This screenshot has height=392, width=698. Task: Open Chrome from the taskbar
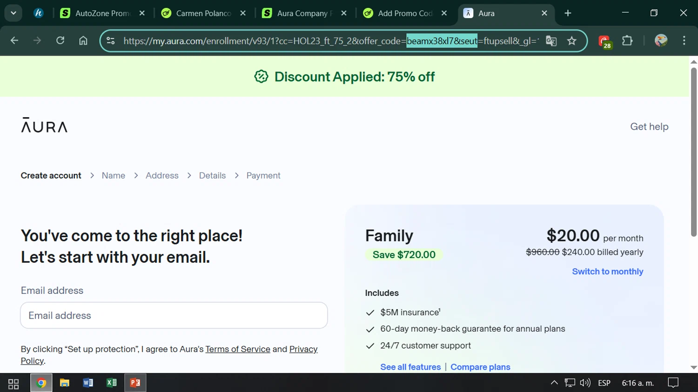tap(41, 383)
